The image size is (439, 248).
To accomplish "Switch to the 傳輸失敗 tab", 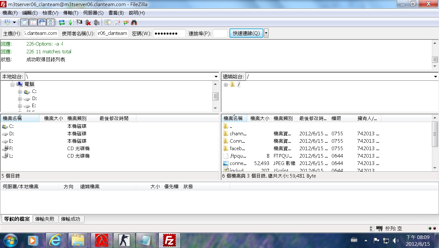I will click(x=45, y=219).
